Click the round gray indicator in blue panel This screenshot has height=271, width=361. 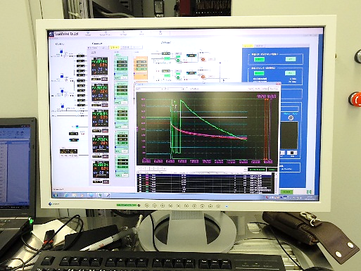(291, 118)
